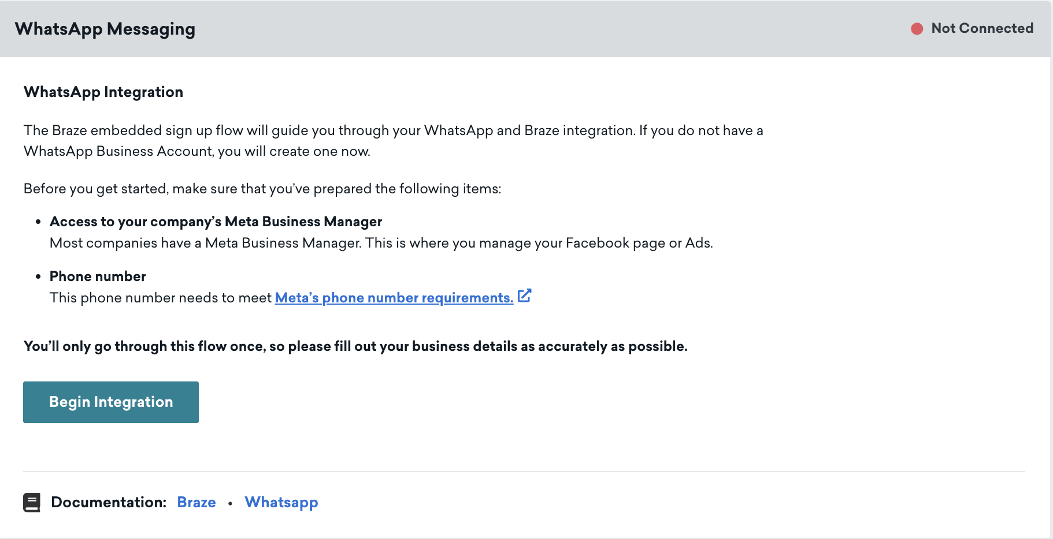Click the 'Before you get started' sentence
The image size is (1053, 539).
[x=262, y=189]
